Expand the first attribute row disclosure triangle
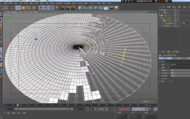The height and width of the screenshot is (119, 190). (x=160, y=70)
